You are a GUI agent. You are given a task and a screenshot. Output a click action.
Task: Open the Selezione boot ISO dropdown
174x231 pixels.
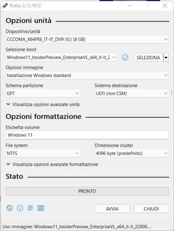click(x=61, y=57)
